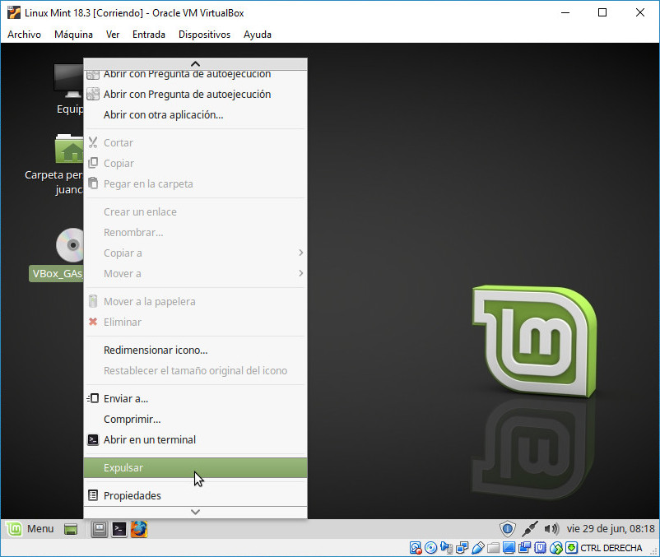Image resolution: width=660 pixels, height=557 pixels.
Task: Click the VirtualBox audio status icon
Action: (446, 548)
